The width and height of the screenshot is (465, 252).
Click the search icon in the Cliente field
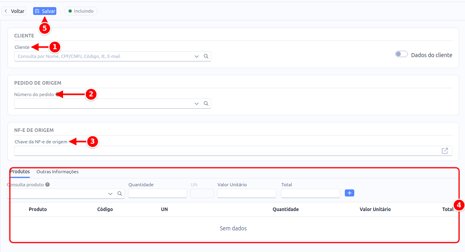click(x=206, y=56)
